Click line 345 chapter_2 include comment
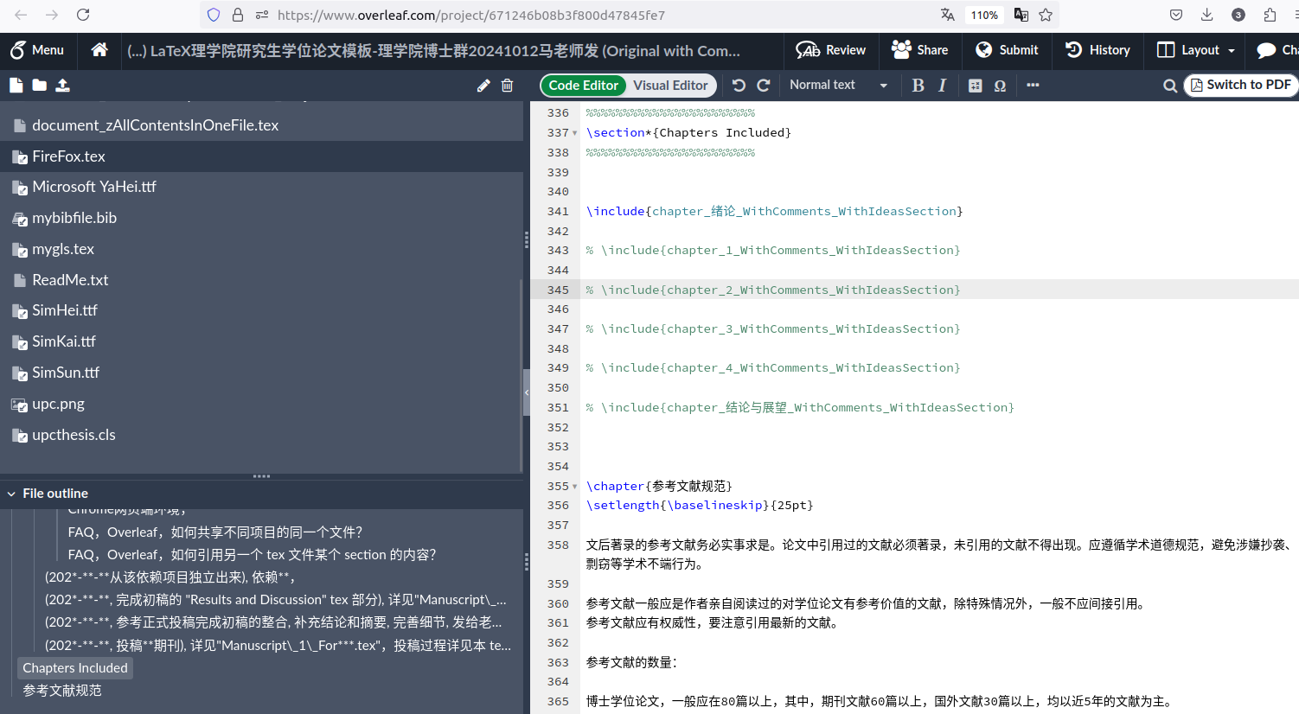Viewport: 1299px width, 714px height. click(x=773, y=290)
